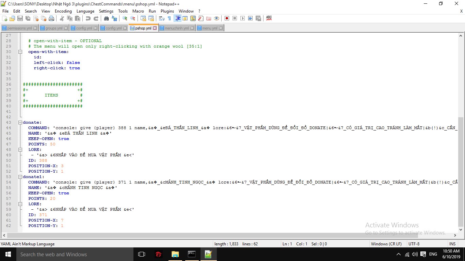Zoom in using the toolbar magnifier
Viewport: 465px width, 261px height.
tap(125, 18)
